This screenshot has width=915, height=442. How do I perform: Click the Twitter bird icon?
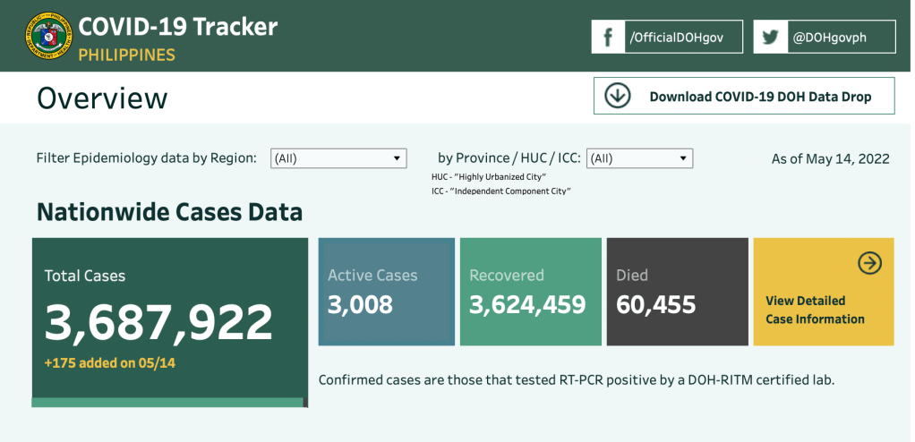pyautogui.click(x=770, y=38)
